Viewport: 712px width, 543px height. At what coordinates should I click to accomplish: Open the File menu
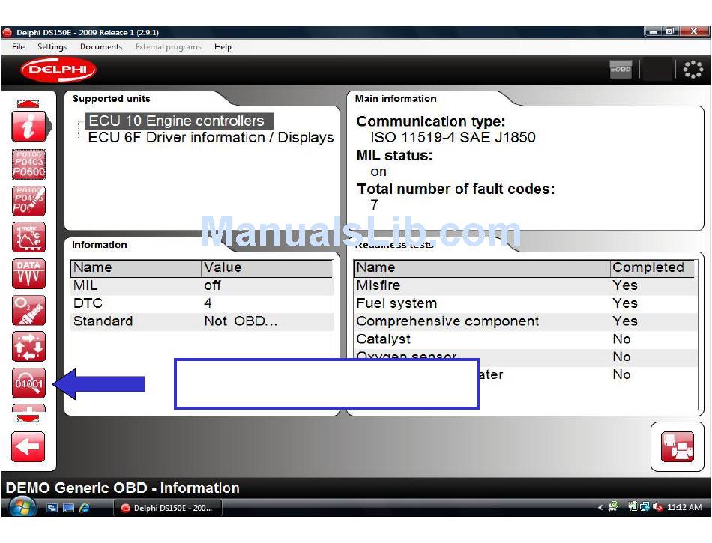coord(19,46)
